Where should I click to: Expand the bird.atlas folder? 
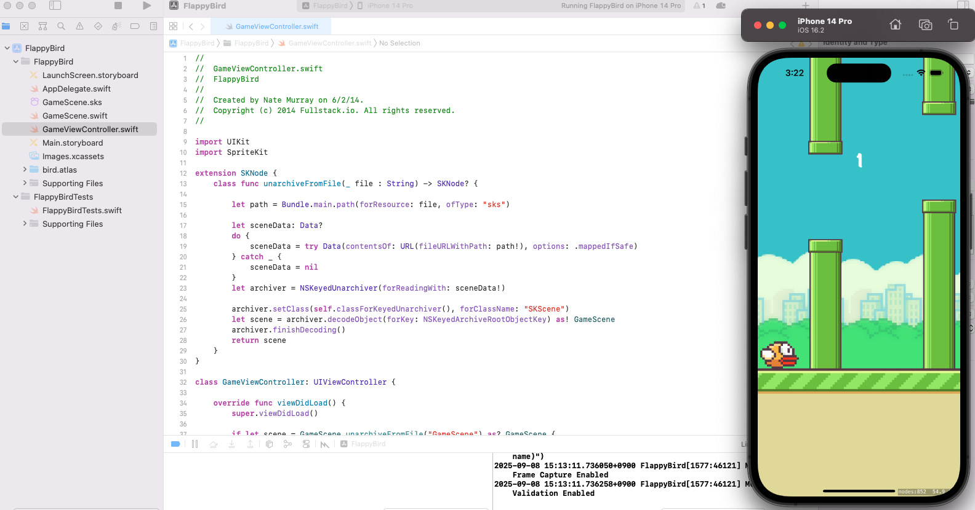pyautogui.click(x=25, y=170)
